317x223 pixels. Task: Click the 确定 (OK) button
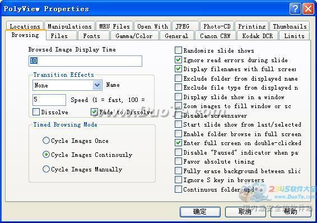[200, 212]
